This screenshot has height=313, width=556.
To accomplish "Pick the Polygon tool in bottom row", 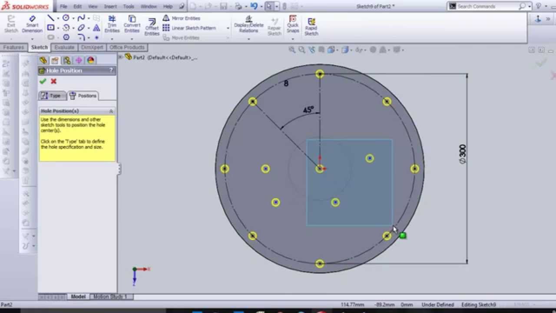I will (x=66, y=37).
